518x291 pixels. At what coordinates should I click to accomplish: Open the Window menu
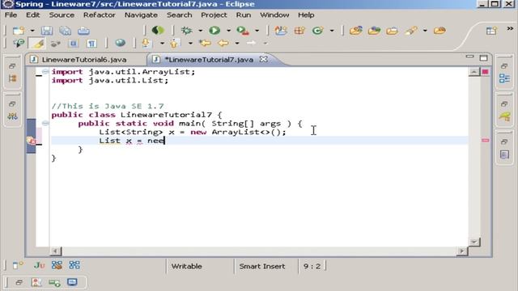(x=274, y=15)
